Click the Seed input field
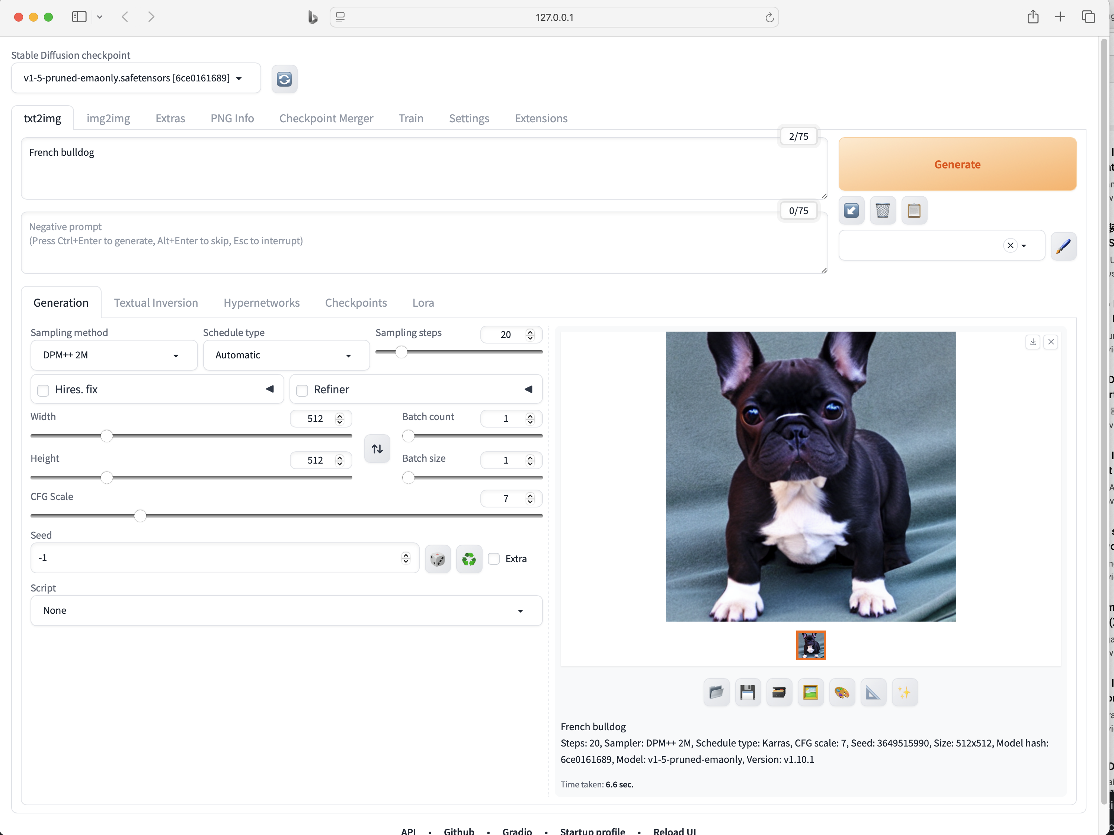Image resolution: width=1114 pixels, height=835 pixels. [225, 558]
